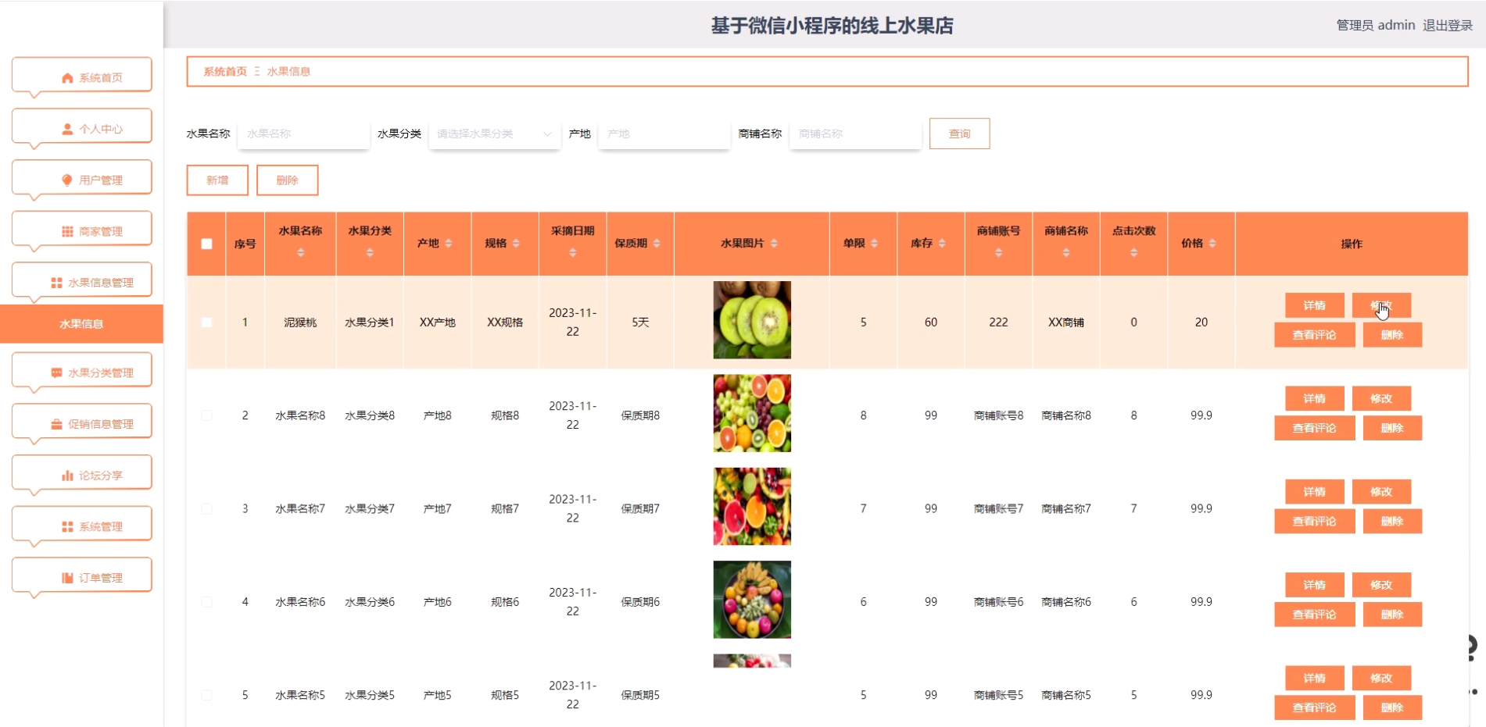This screenshot has height=727, width=1486.
Task: Click the 商家管理 grid icon
Action: (x=67, y=232)
